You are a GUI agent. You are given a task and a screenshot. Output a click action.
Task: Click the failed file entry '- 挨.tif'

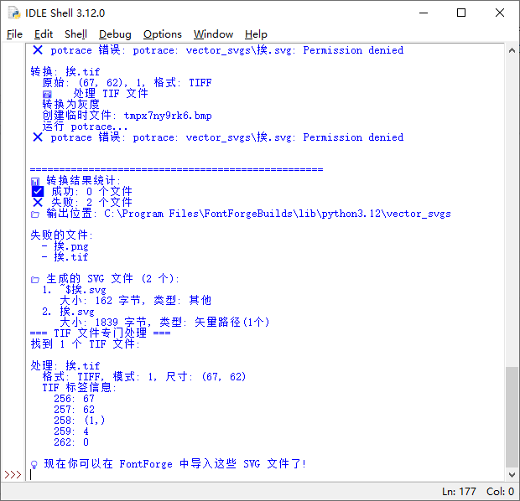click(65, 257)
